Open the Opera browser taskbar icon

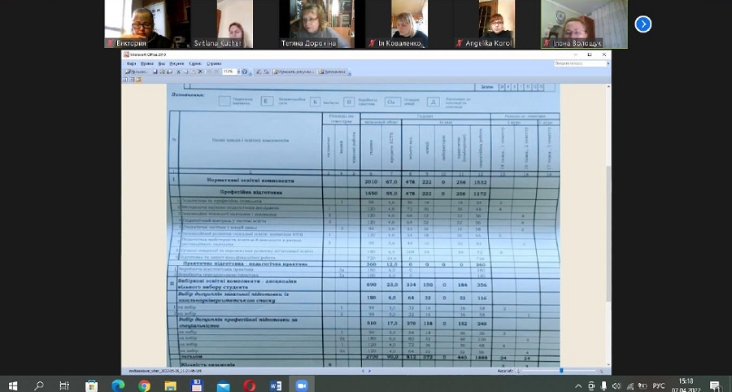pos(249,385)
